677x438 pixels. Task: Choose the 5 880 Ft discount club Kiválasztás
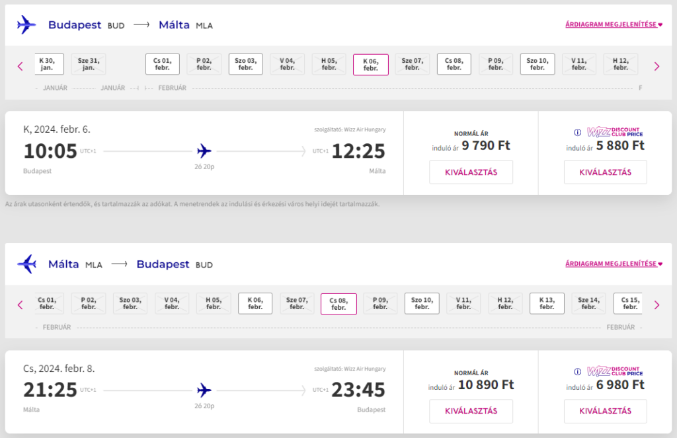click(606, 172)
